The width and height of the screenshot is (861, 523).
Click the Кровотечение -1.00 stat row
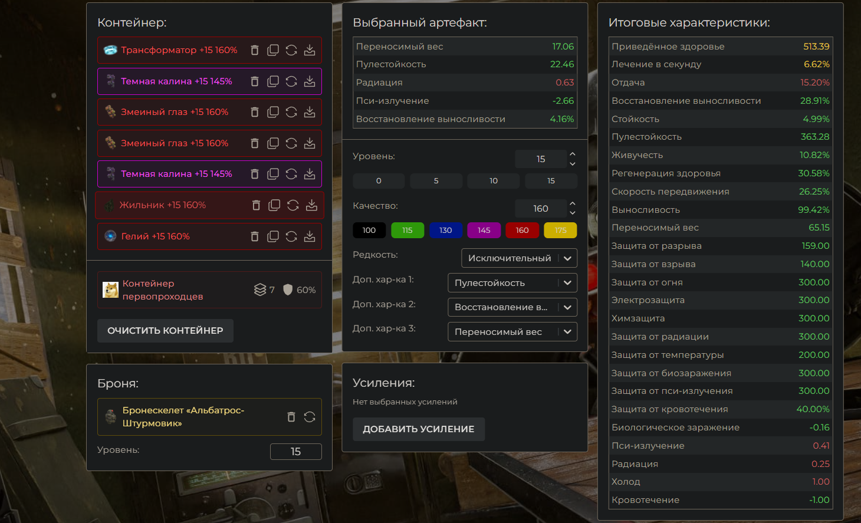[721, 500]
